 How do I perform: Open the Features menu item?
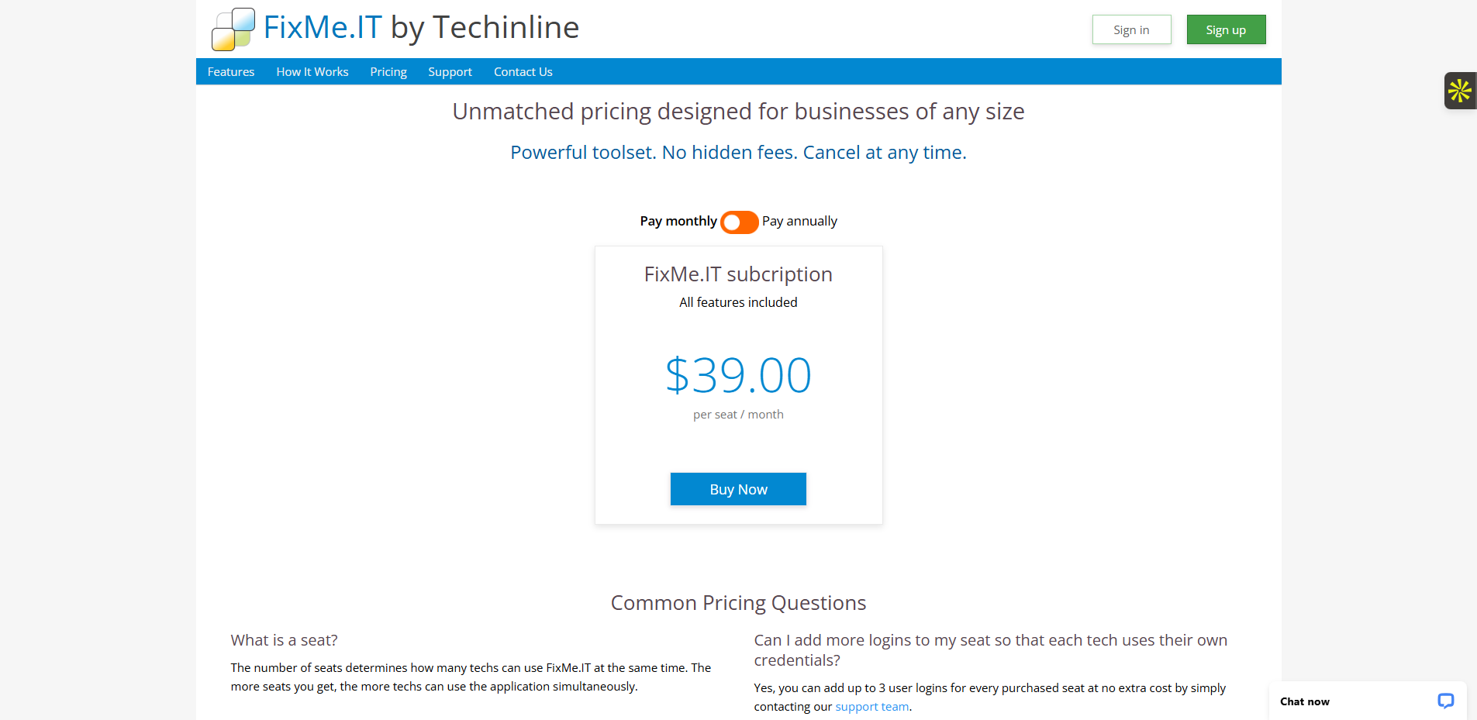231,71
